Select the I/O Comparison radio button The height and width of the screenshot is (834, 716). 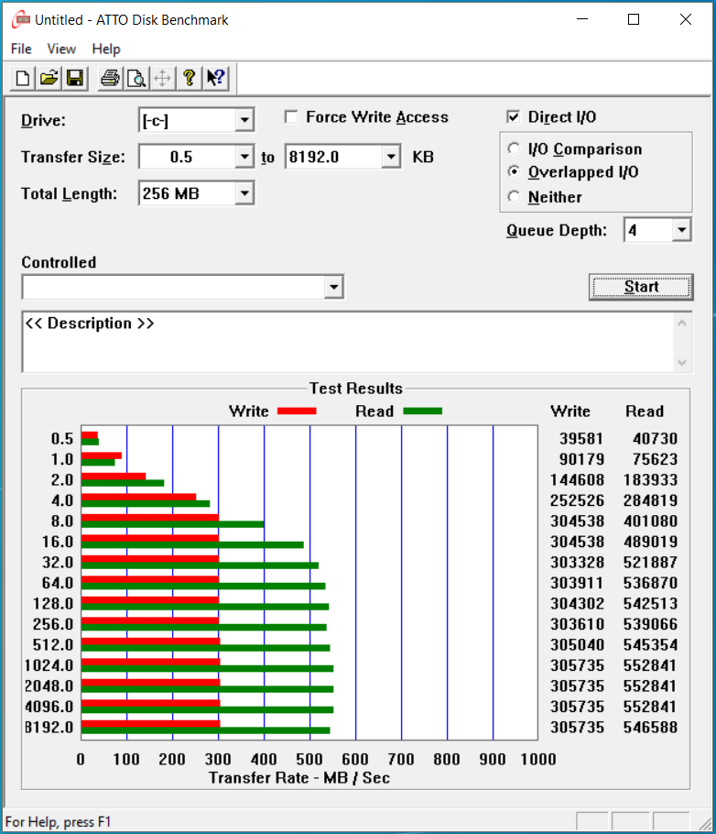(x=514, y=148)
